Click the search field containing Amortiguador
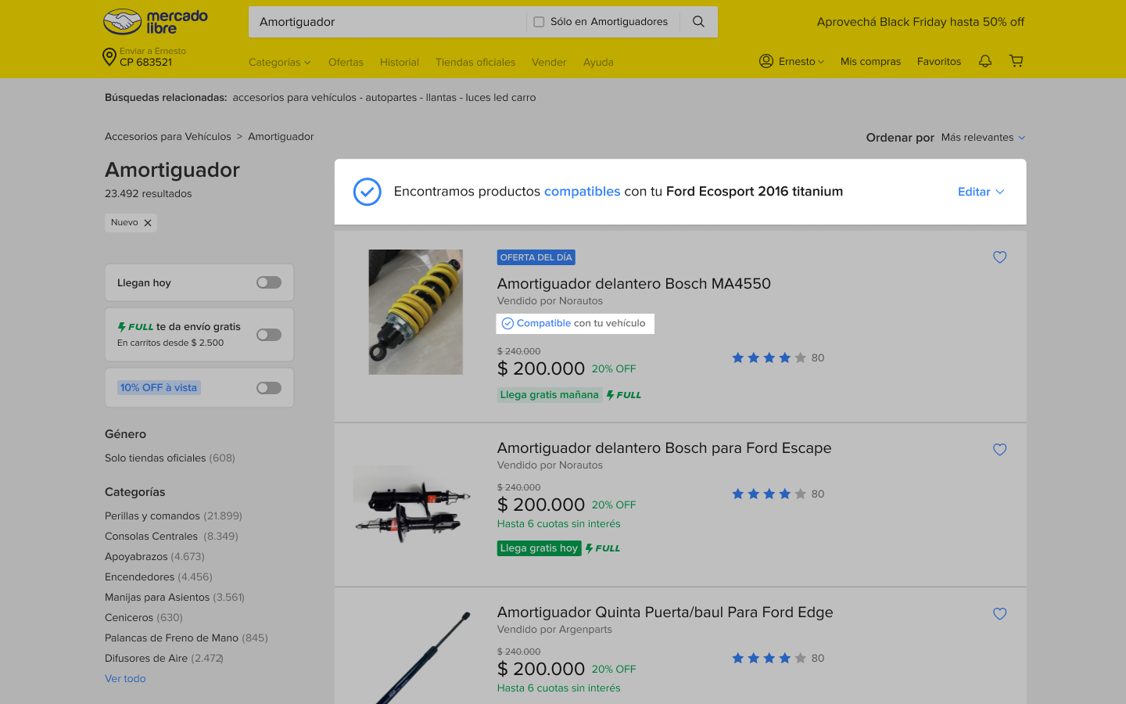The image size is (1126, 704). click(387, 22)
